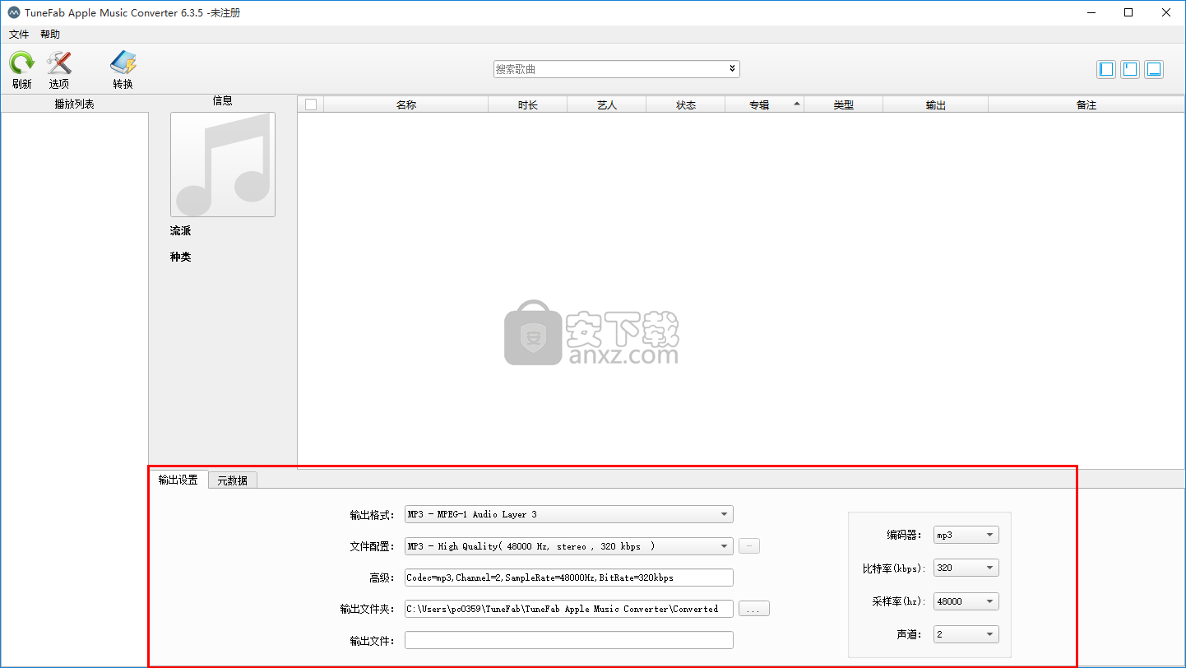
Task: Click the browse '...' button for output folder
Action: (x=754, y=609)
